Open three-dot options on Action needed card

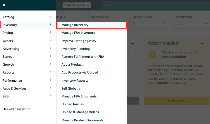pos(203,43)
